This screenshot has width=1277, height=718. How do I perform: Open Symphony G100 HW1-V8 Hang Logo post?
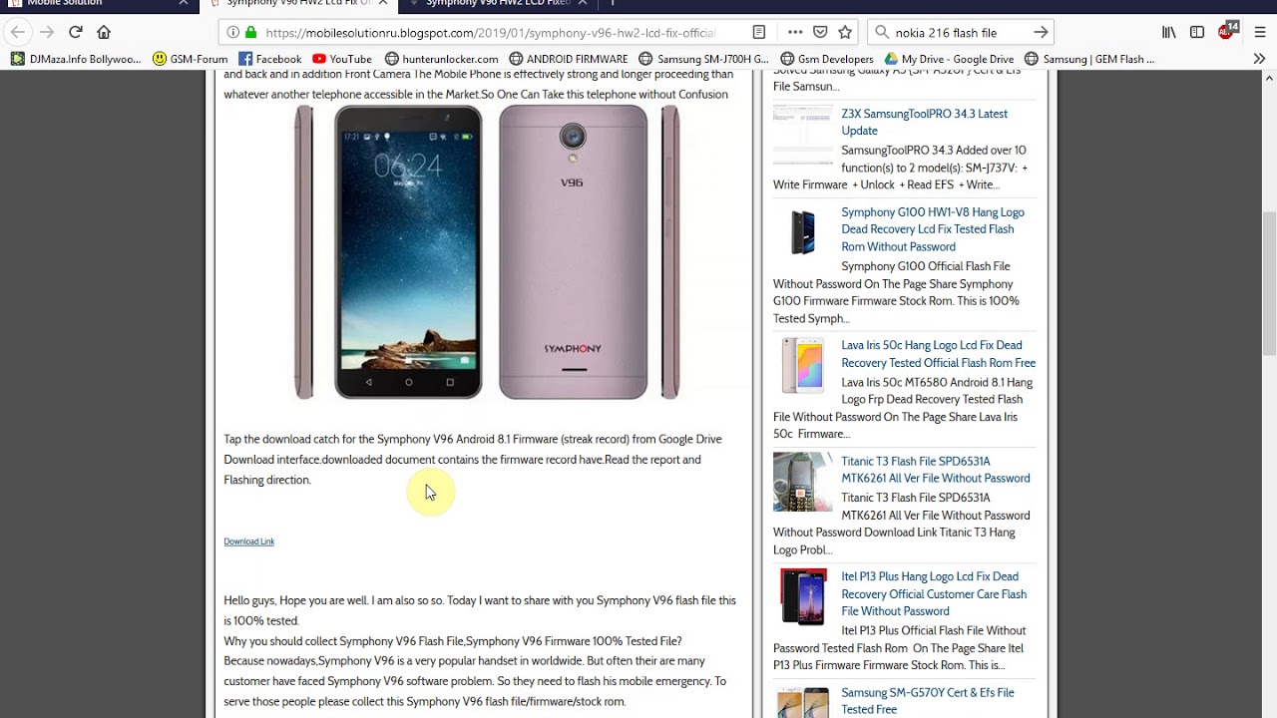[933, 229]
